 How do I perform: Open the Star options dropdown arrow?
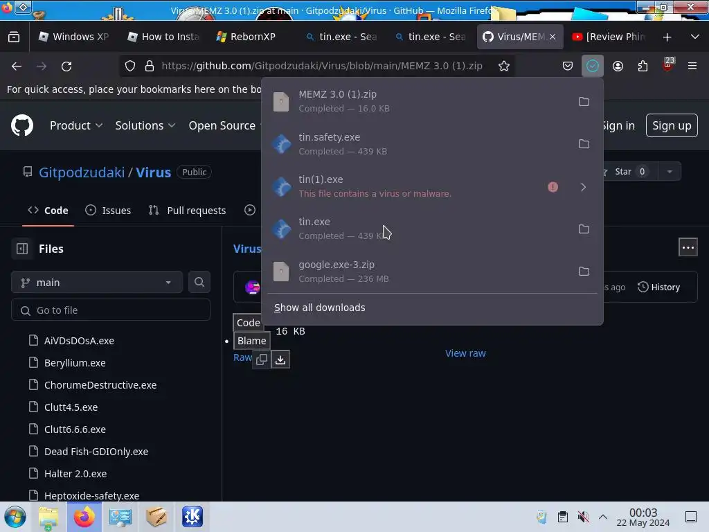670,172
